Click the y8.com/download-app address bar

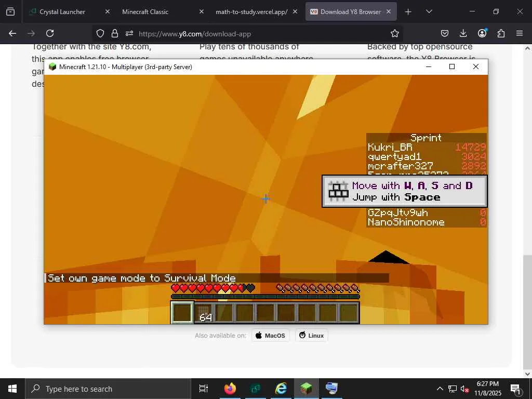tap(195, 34)
